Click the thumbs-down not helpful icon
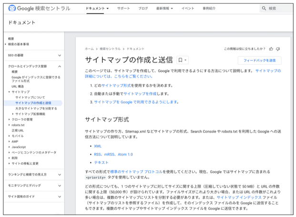The image size is (296, 217). (x=278, y=49)
